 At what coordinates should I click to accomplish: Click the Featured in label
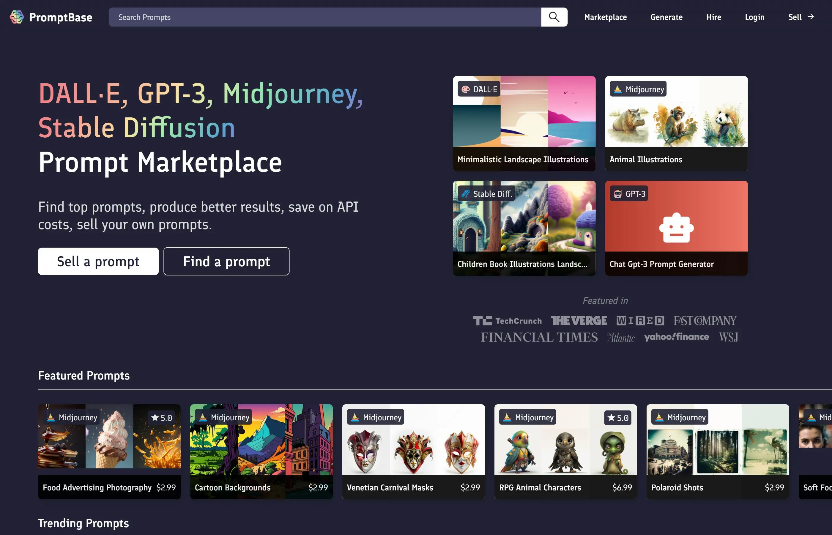coord(605,300)
